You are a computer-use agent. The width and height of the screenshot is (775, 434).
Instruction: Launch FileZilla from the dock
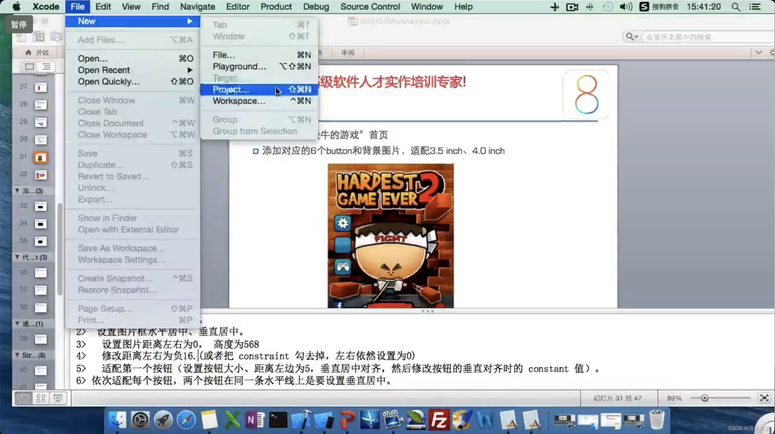tap(439, 419)
